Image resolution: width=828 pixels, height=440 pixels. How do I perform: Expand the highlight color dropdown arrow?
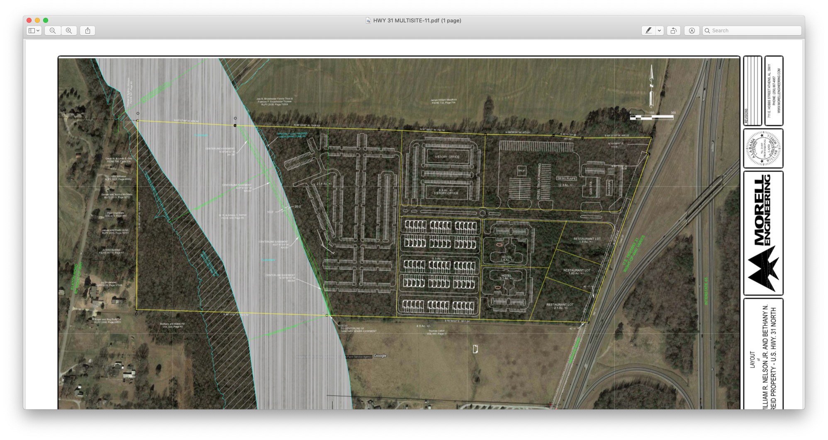click(659, 31)
